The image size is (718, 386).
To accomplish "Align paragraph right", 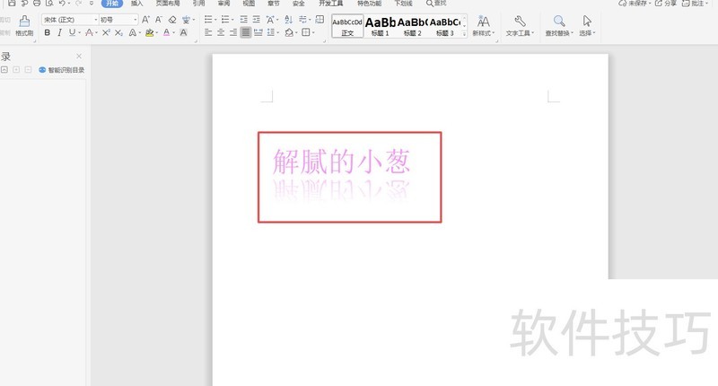I will [x=233, y=32].
